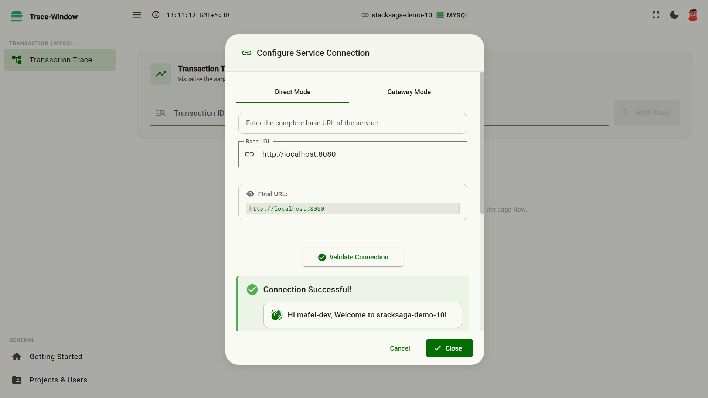Switch to dark mode via moon icon

point(674,15)
